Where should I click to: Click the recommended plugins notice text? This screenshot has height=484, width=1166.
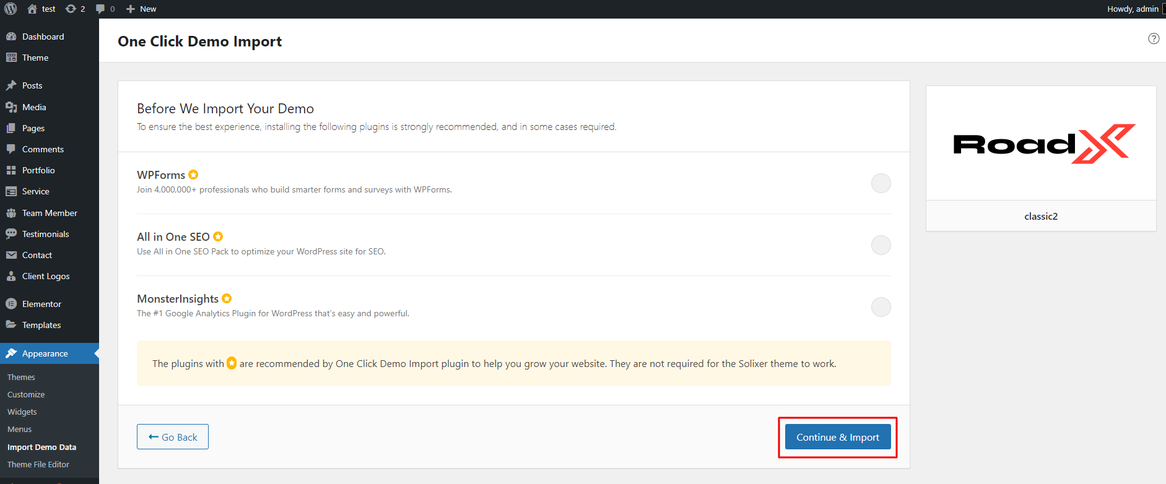pyautogui.click(x=494, y=363)
